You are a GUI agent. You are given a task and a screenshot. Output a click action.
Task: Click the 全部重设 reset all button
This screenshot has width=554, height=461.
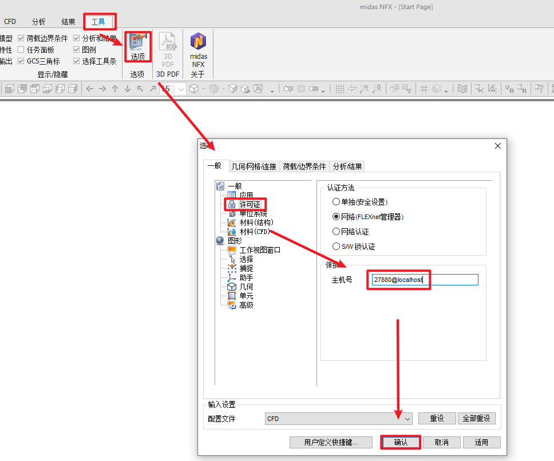pos(476,418)
